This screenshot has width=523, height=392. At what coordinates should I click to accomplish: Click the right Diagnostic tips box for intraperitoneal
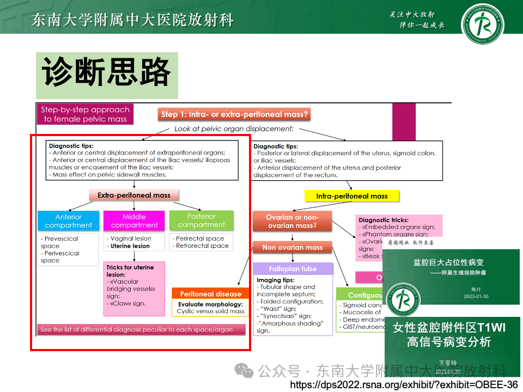click(347, 161)
